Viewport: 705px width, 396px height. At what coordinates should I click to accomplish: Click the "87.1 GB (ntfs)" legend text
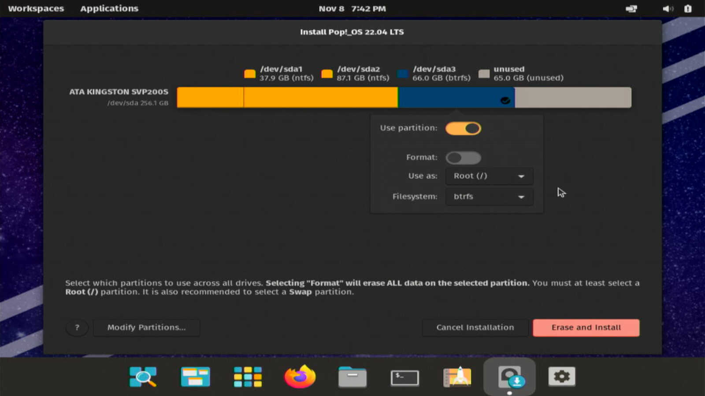(x=363, y=78)
